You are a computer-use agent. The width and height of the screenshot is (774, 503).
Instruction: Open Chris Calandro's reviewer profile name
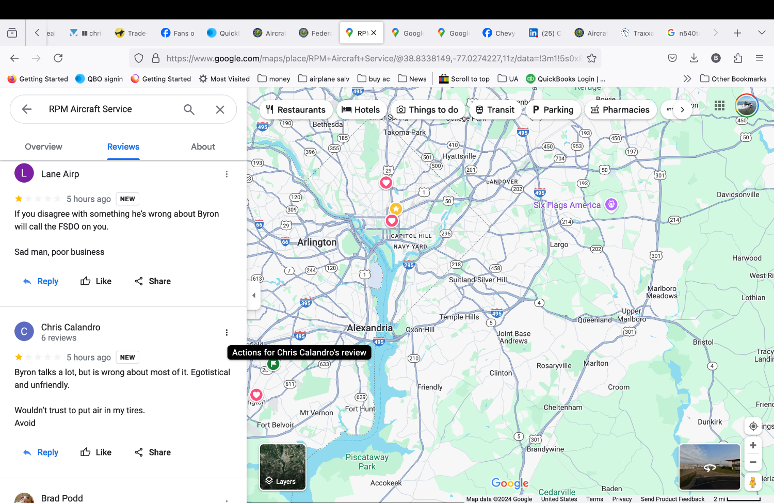(71, 327)
